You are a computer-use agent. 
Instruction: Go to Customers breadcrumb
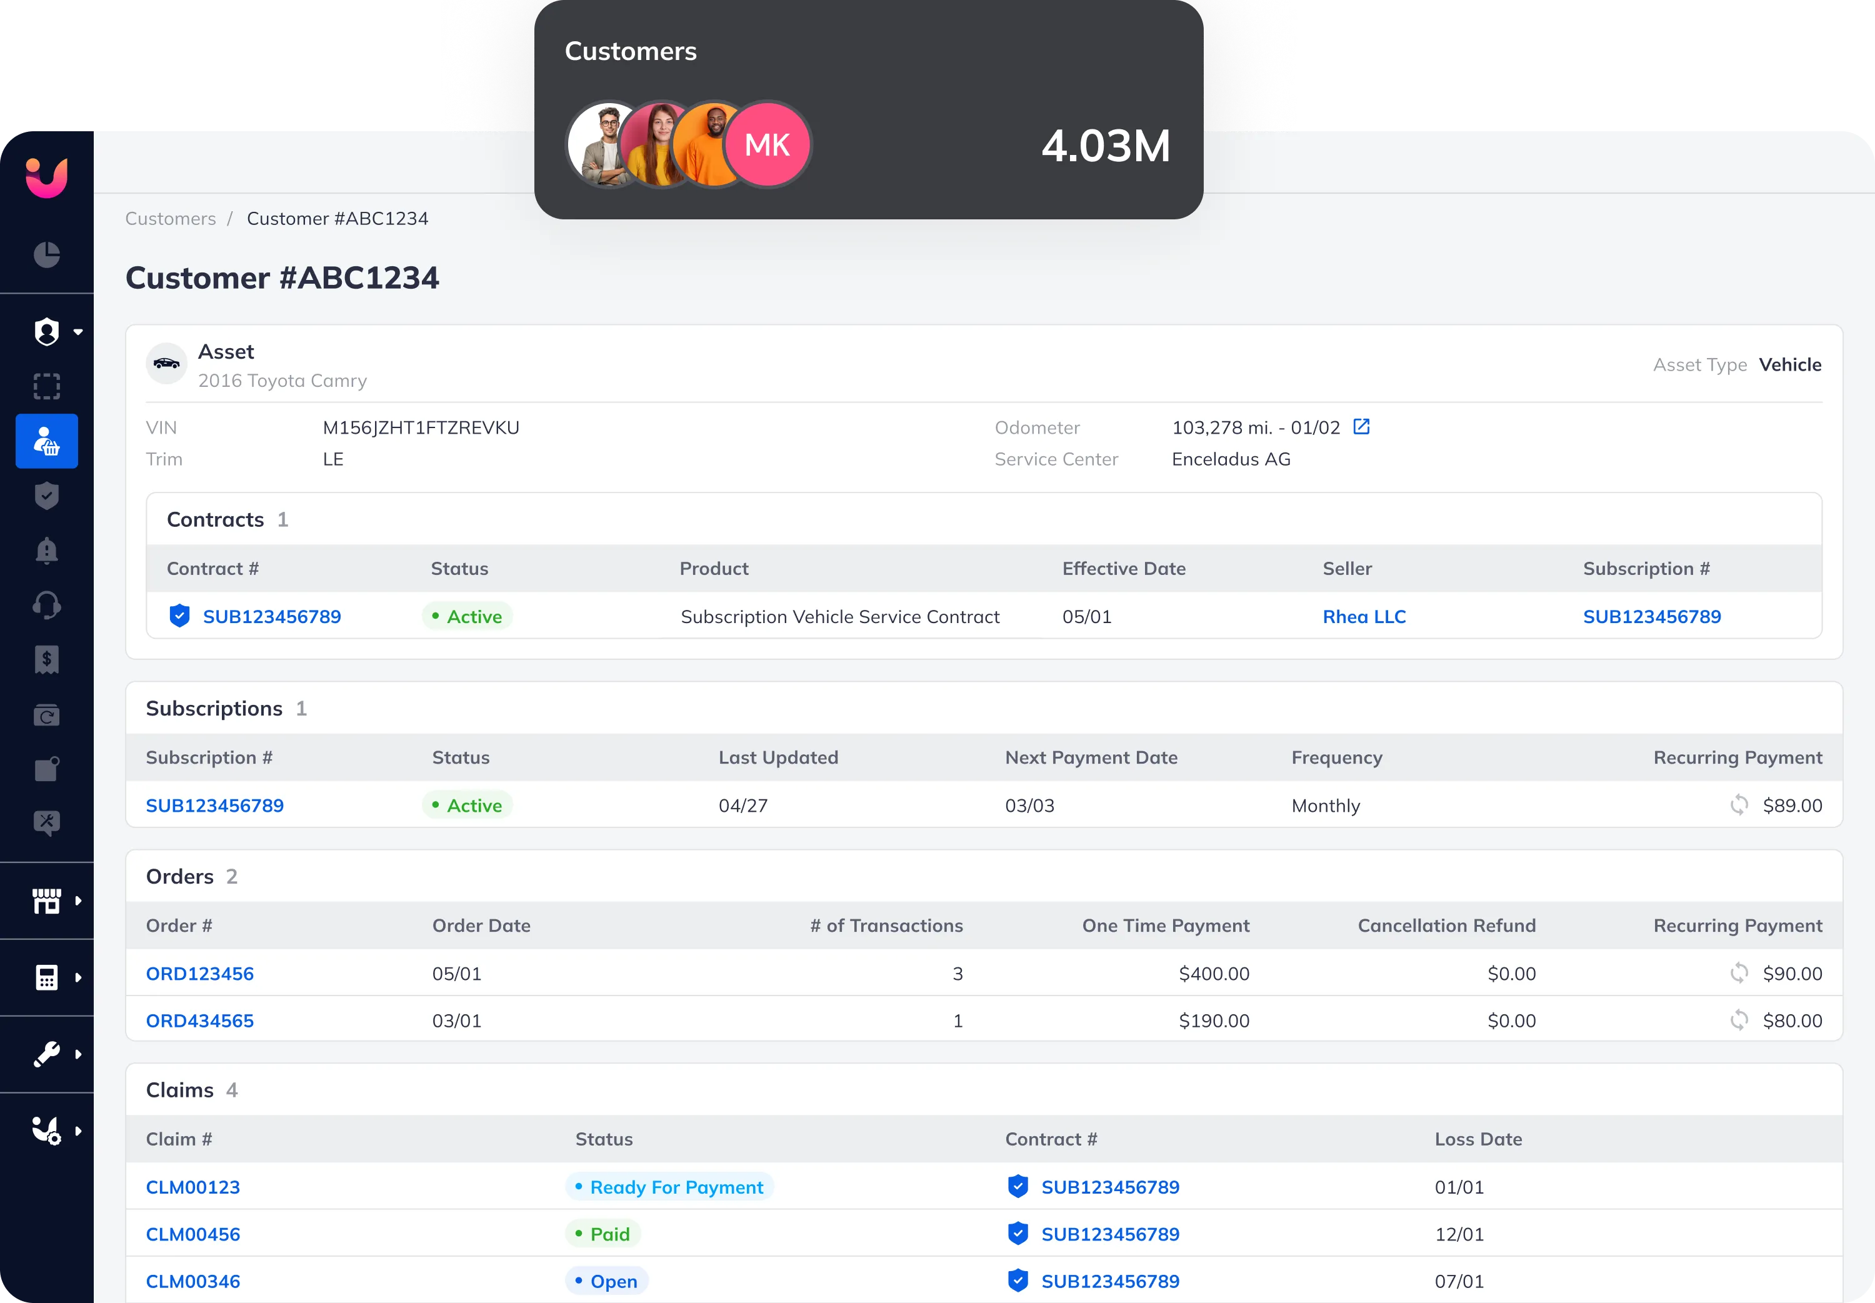click(170, 219)
